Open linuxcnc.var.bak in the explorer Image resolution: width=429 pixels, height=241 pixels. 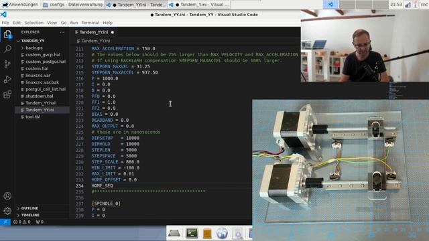click(42, 82)
